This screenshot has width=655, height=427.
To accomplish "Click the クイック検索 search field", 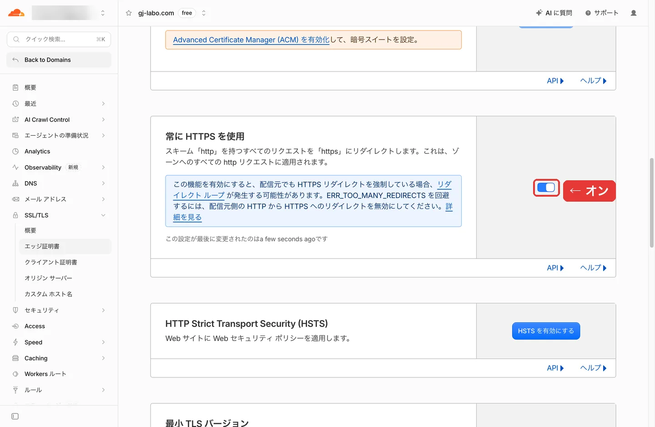I will (x=59, y=39).
